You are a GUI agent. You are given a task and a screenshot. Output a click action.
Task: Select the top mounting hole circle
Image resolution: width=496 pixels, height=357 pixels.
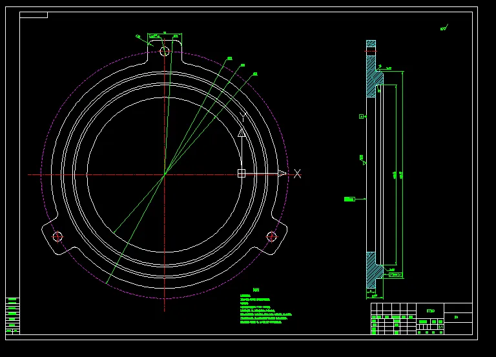[x=165, y=51]
